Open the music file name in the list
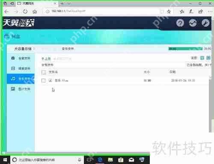Screen dimensions: 214x164 (x=62, y=81)
